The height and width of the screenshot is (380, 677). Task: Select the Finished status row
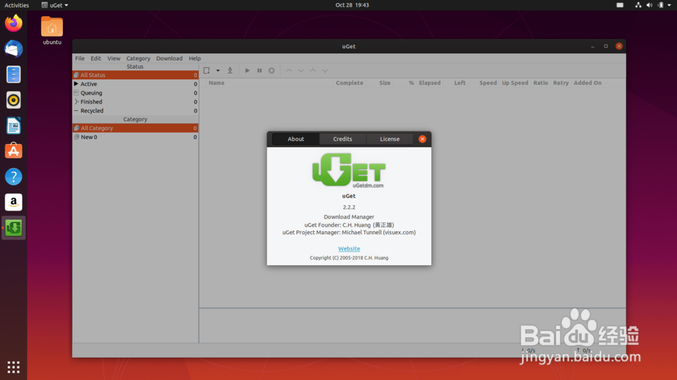point(135,102)
